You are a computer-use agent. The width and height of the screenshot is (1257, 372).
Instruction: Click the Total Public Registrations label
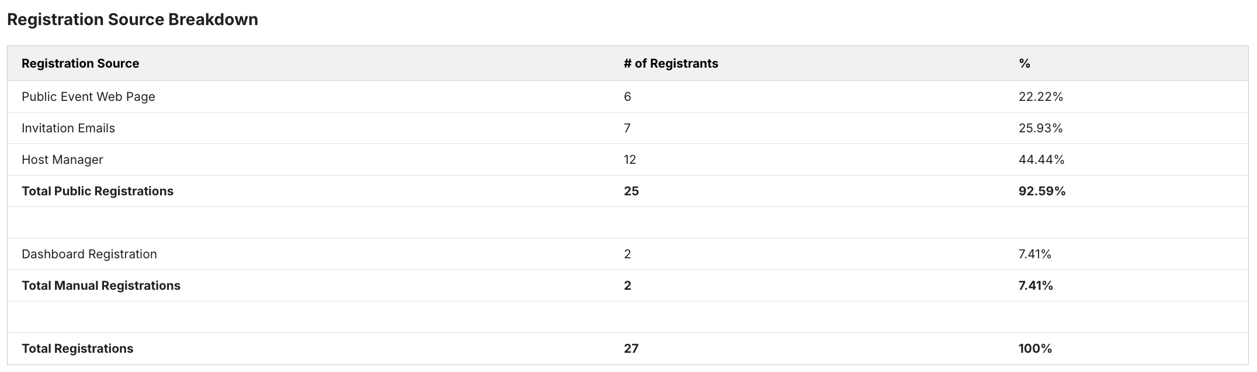(98, 191)
